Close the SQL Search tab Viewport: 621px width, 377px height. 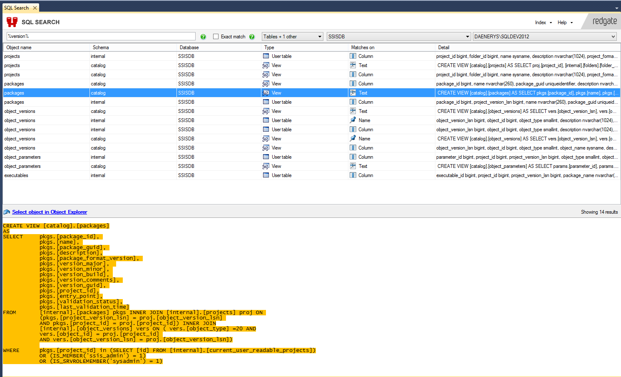coord(35,8)
